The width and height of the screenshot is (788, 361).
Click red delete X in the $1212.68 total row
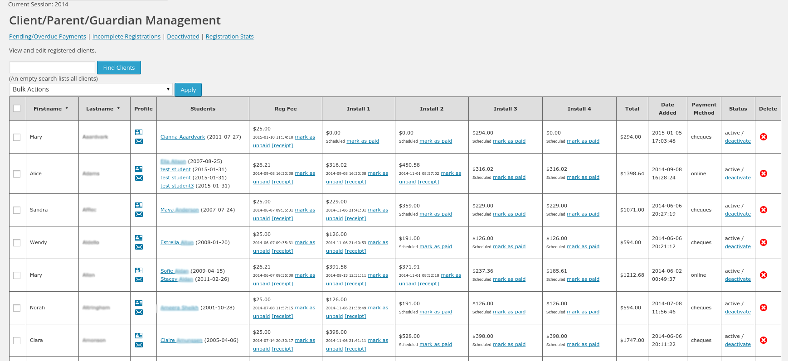764,275
